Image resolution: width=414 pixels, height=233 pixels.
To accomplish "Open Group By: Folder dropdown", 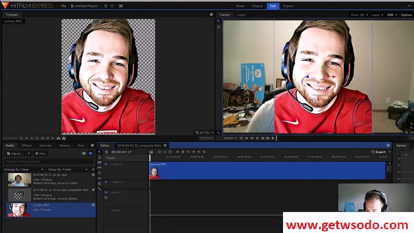I will pyautogui.click(x=68, y=169).
